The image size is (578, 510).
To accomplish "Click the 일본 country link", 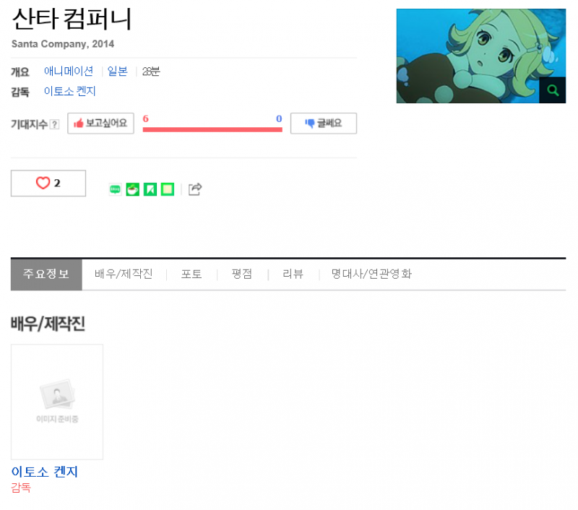I will 117,71.
